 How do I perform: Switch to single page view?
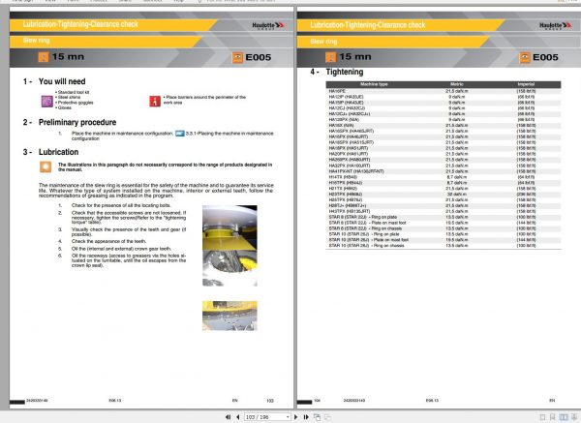542,417
